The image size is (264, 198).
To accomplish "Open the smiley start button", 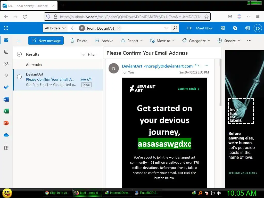I will [x=7, y=193].
